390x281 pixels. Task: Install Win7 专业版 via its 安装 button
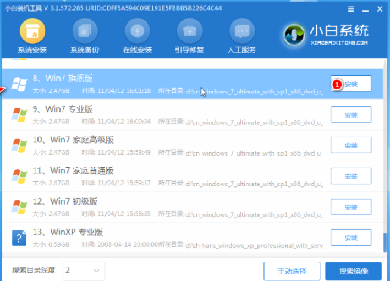(x=350, y=114)
